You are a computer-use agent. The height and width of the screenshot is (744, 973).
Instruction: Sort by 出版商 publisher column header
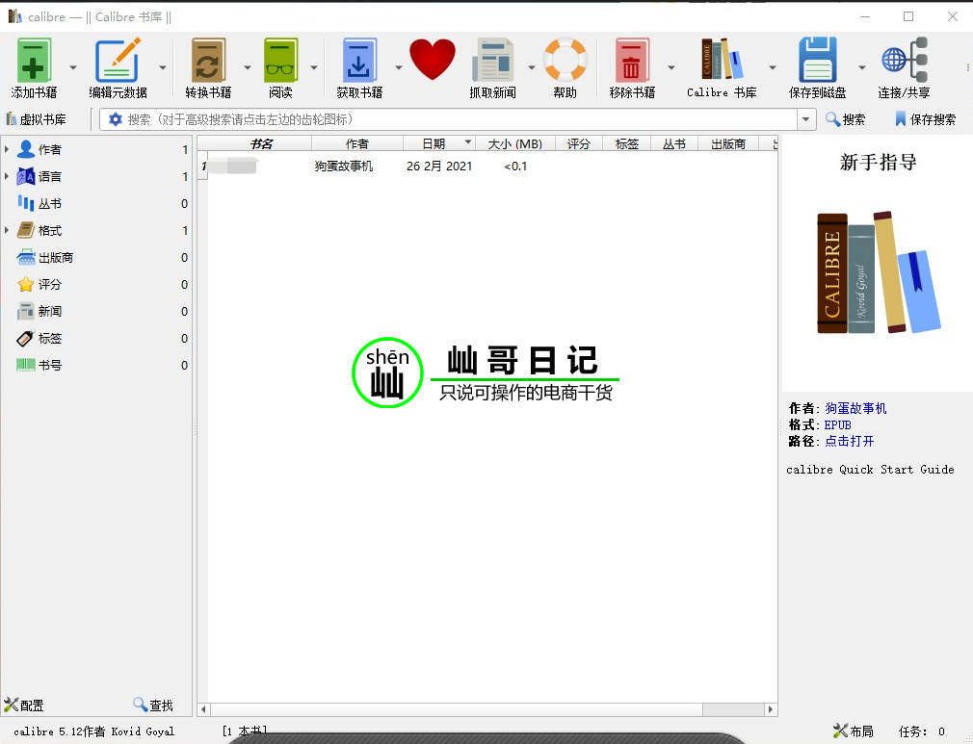click(x=728, y=143)
